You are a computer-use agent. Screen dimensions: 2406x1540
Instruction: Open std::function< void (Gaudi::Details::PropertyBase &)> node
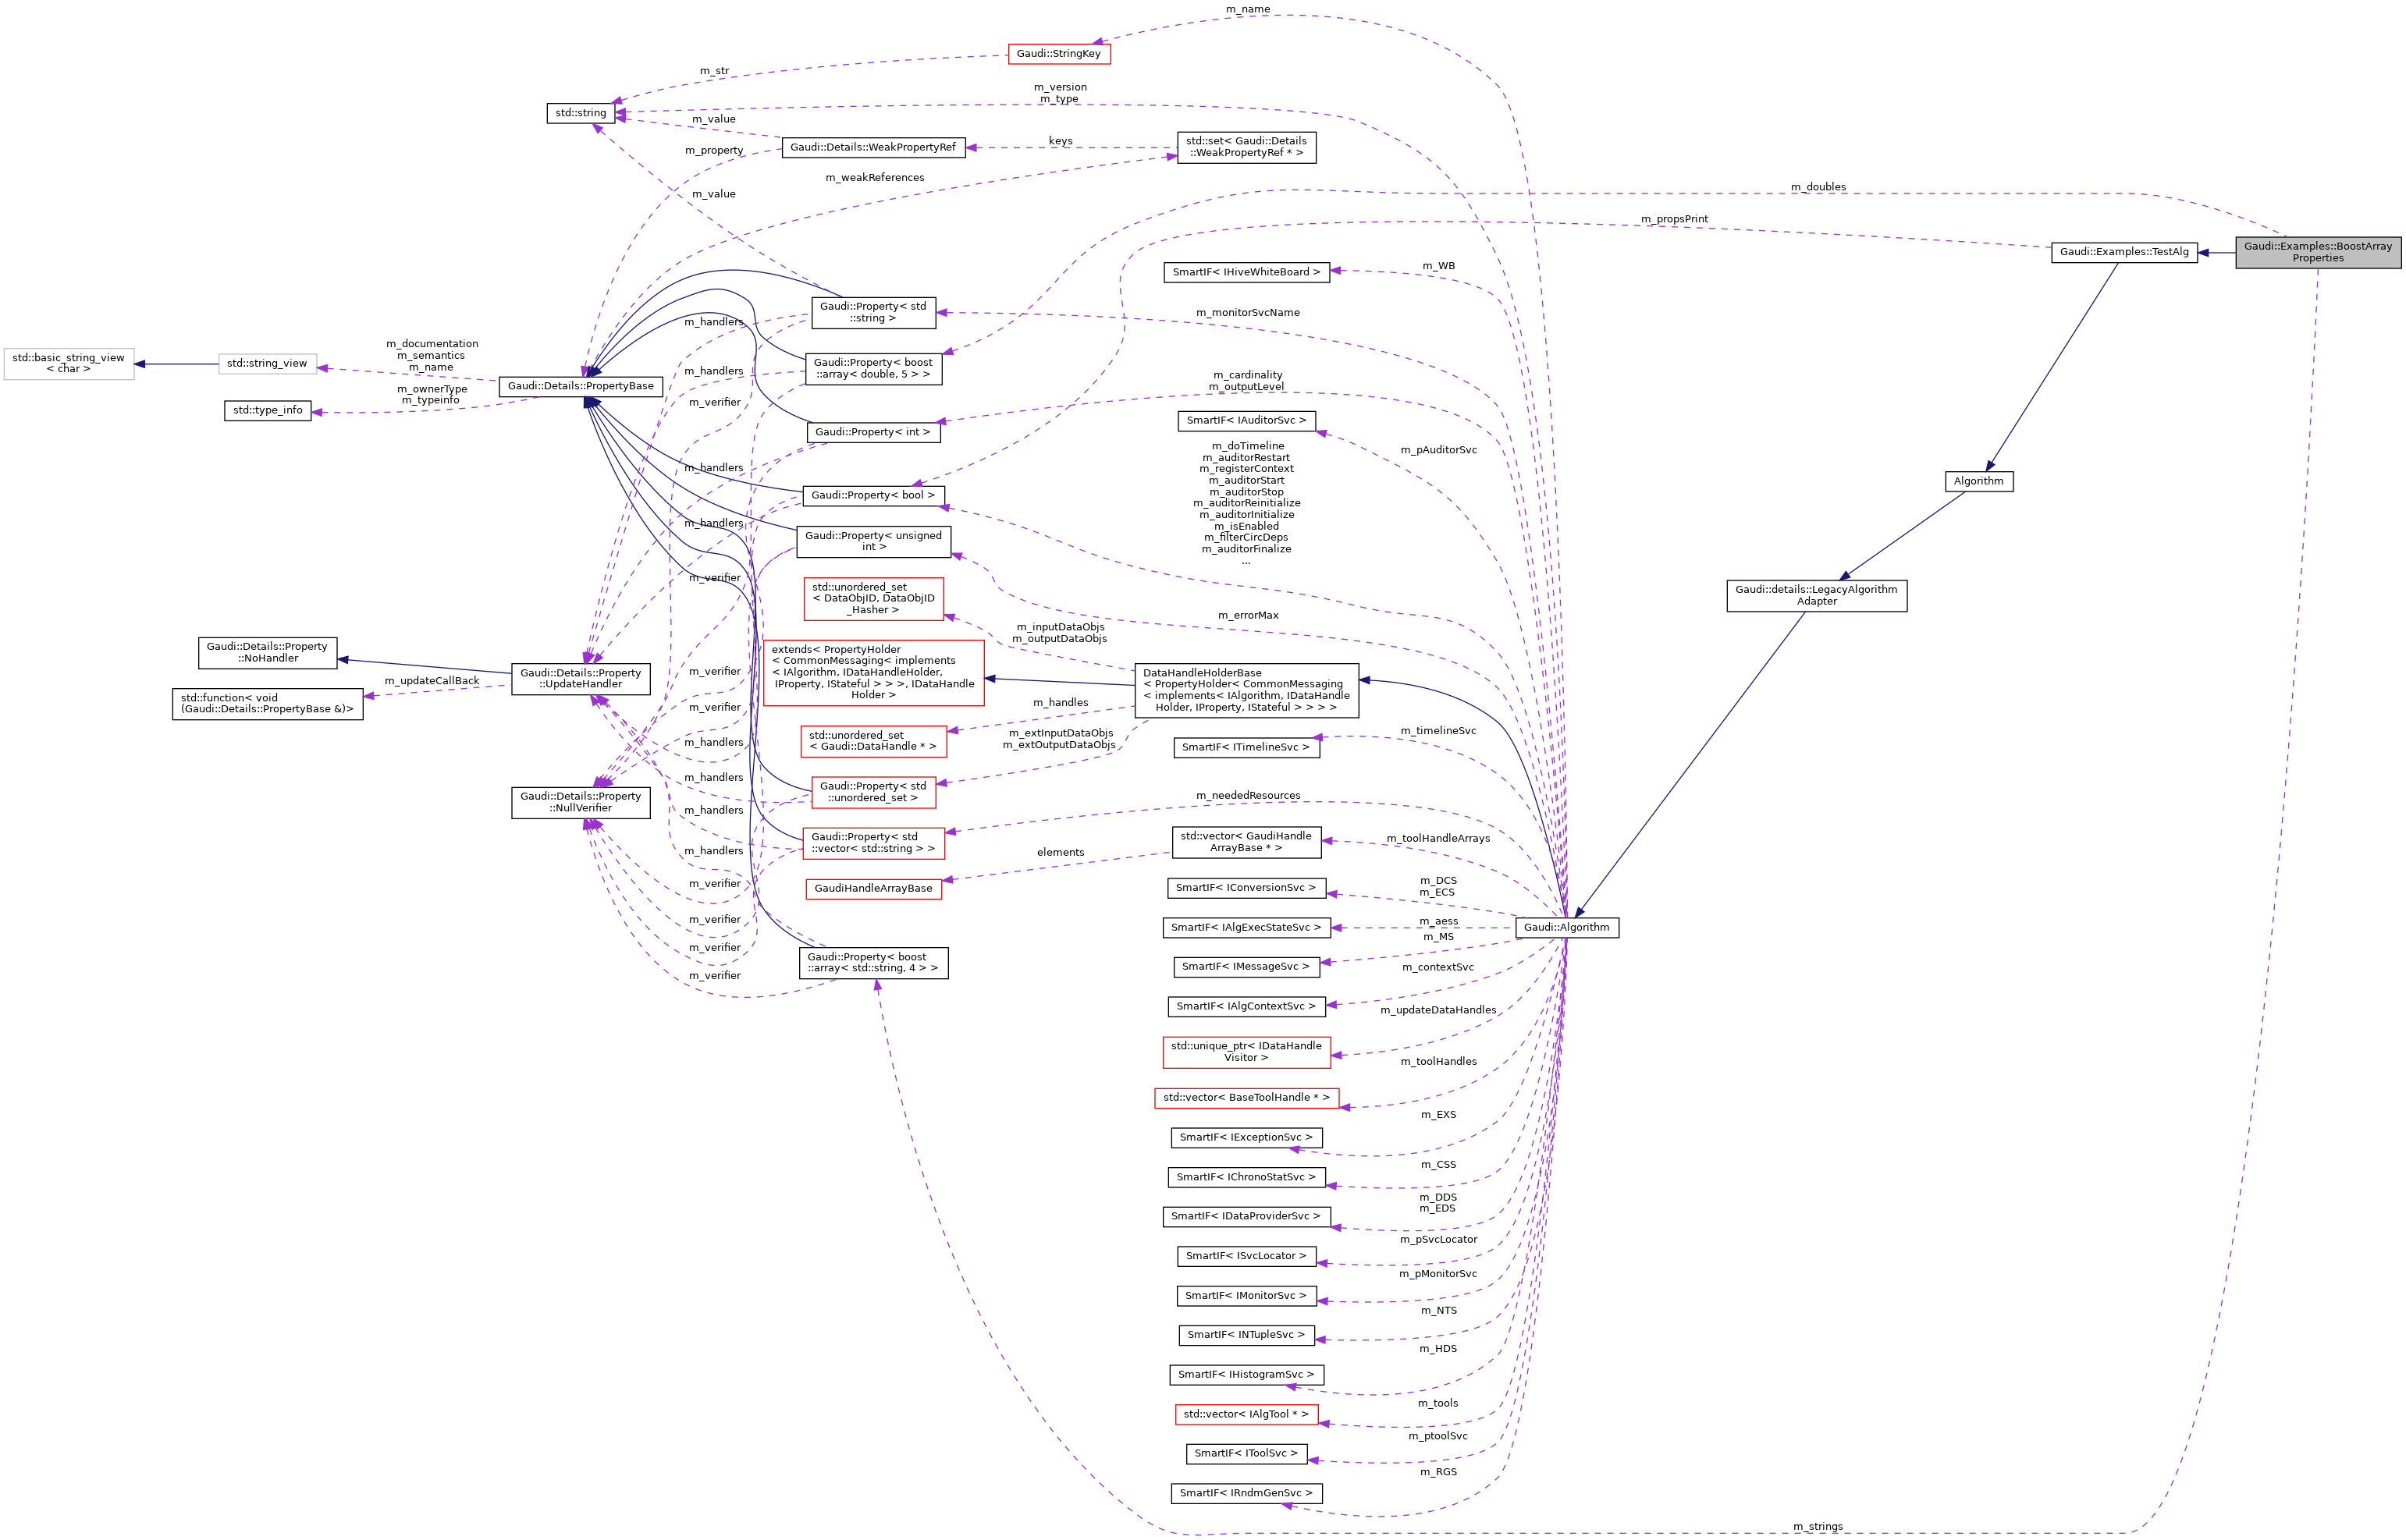point(267,704)
